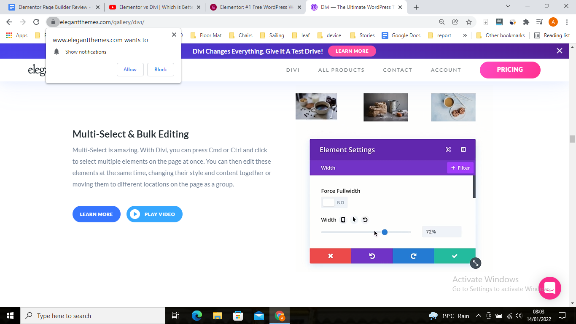Click blue LEARN MORE under Multi-Select
Screen dimensions: 576x324
tap(96, 214)
